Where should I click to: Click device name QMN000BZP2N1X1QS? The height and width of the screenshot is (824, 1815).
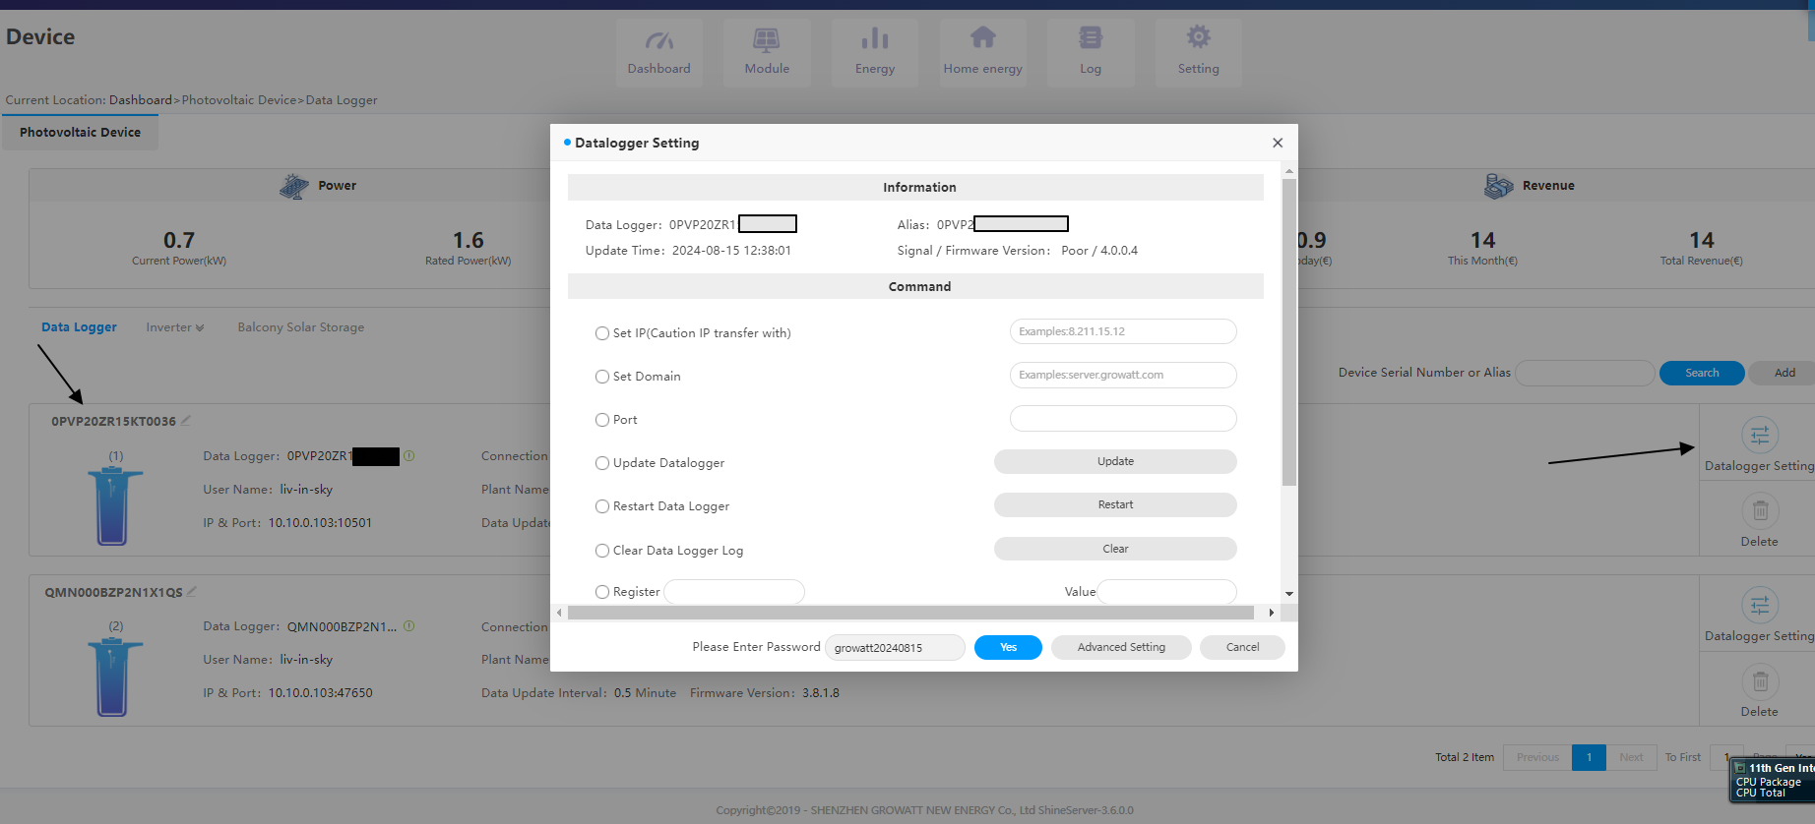click(113, 593)
